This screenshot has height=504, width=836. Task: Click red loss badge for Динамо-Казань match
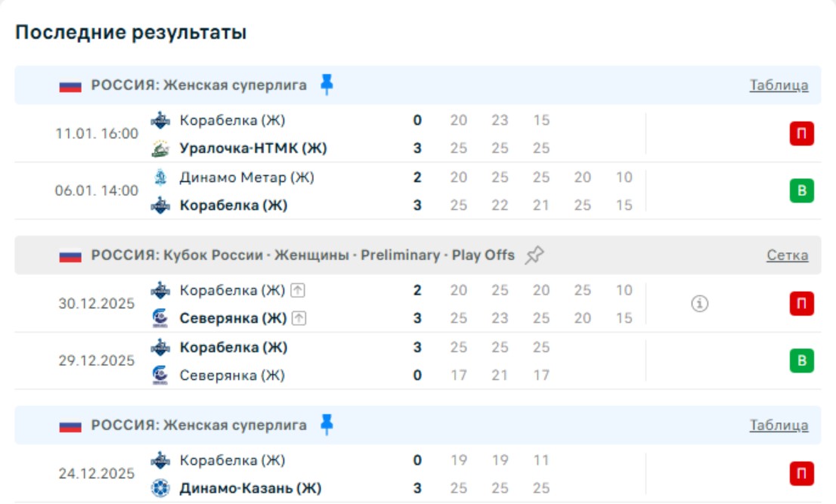(x=801, y=474)
